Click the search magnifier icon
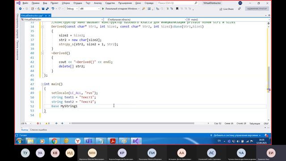Image resolution: width=286 pixels, height=161 pixels. pyautogui.click(x=196, y=3)
